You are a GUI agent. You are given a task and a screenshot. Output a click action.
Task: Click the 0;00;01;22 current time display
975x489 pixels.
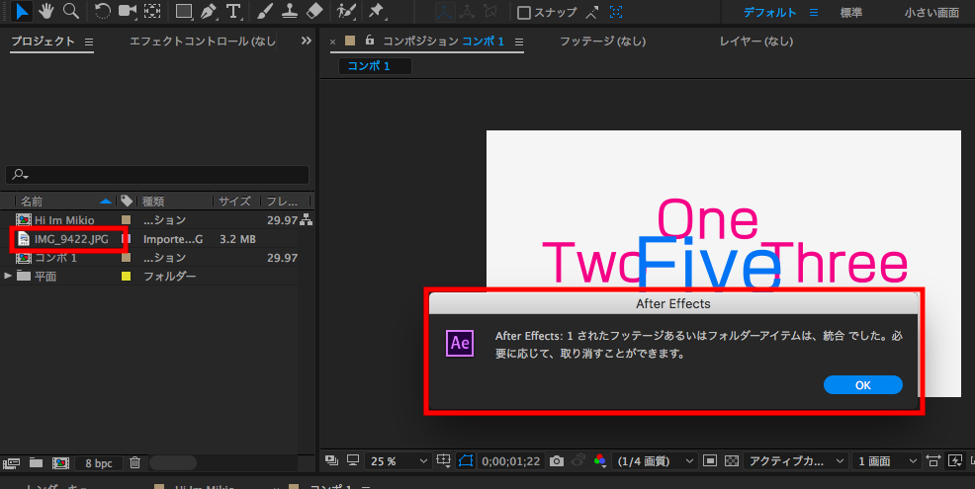pyautogui.click(x=512, y=461)
